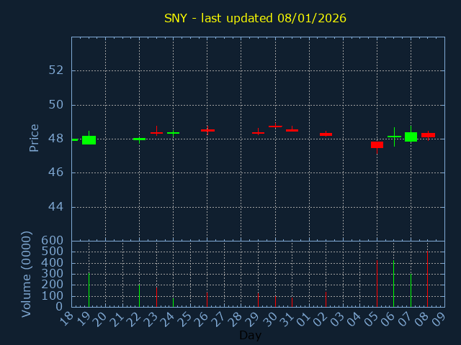Click the red candlestick on day 08
461x345 pixels.
428,135
